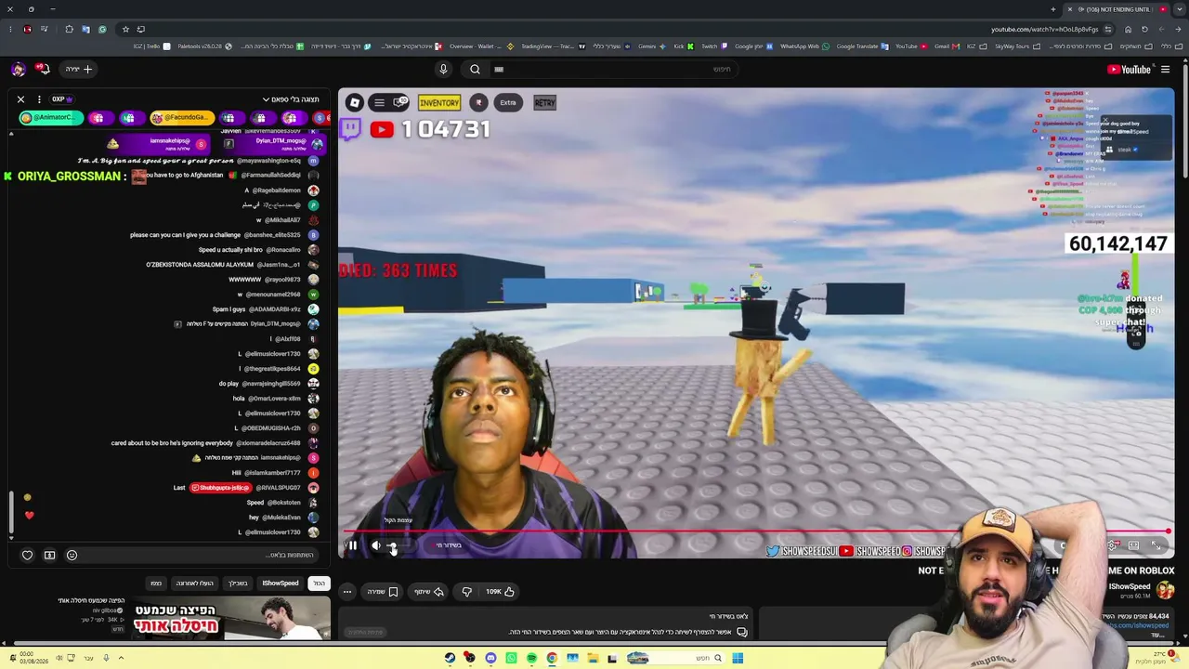Open the Kick bookmark
The image size is (1189, 669).
click(685, 46)
